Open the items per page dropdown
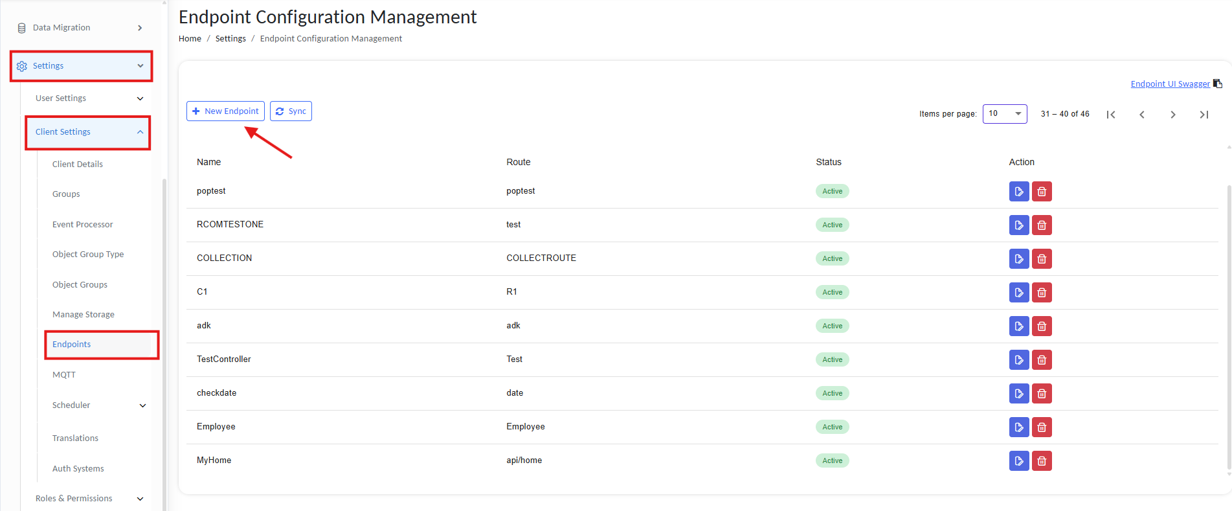The image size is (1232, 511). pos(1004,114)
